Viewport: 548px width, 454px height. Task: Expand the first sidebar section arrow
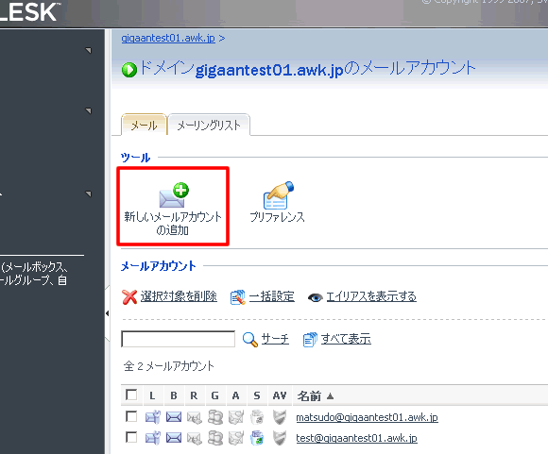tap(89, 51)
